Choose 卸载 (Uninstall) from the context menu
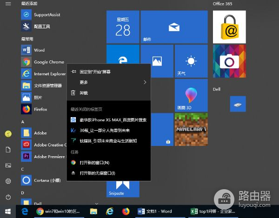Image resolution: width=279 pixels, height=218 pixels. [84, 93]
